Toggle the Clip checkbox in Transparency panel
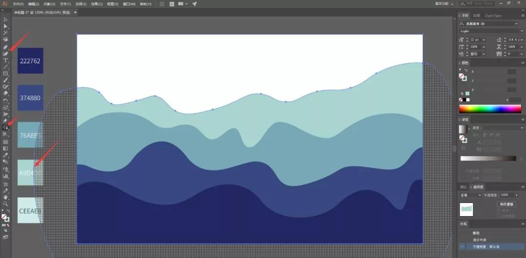This screenshot has width=526, height=258. (x=499, y=210)
